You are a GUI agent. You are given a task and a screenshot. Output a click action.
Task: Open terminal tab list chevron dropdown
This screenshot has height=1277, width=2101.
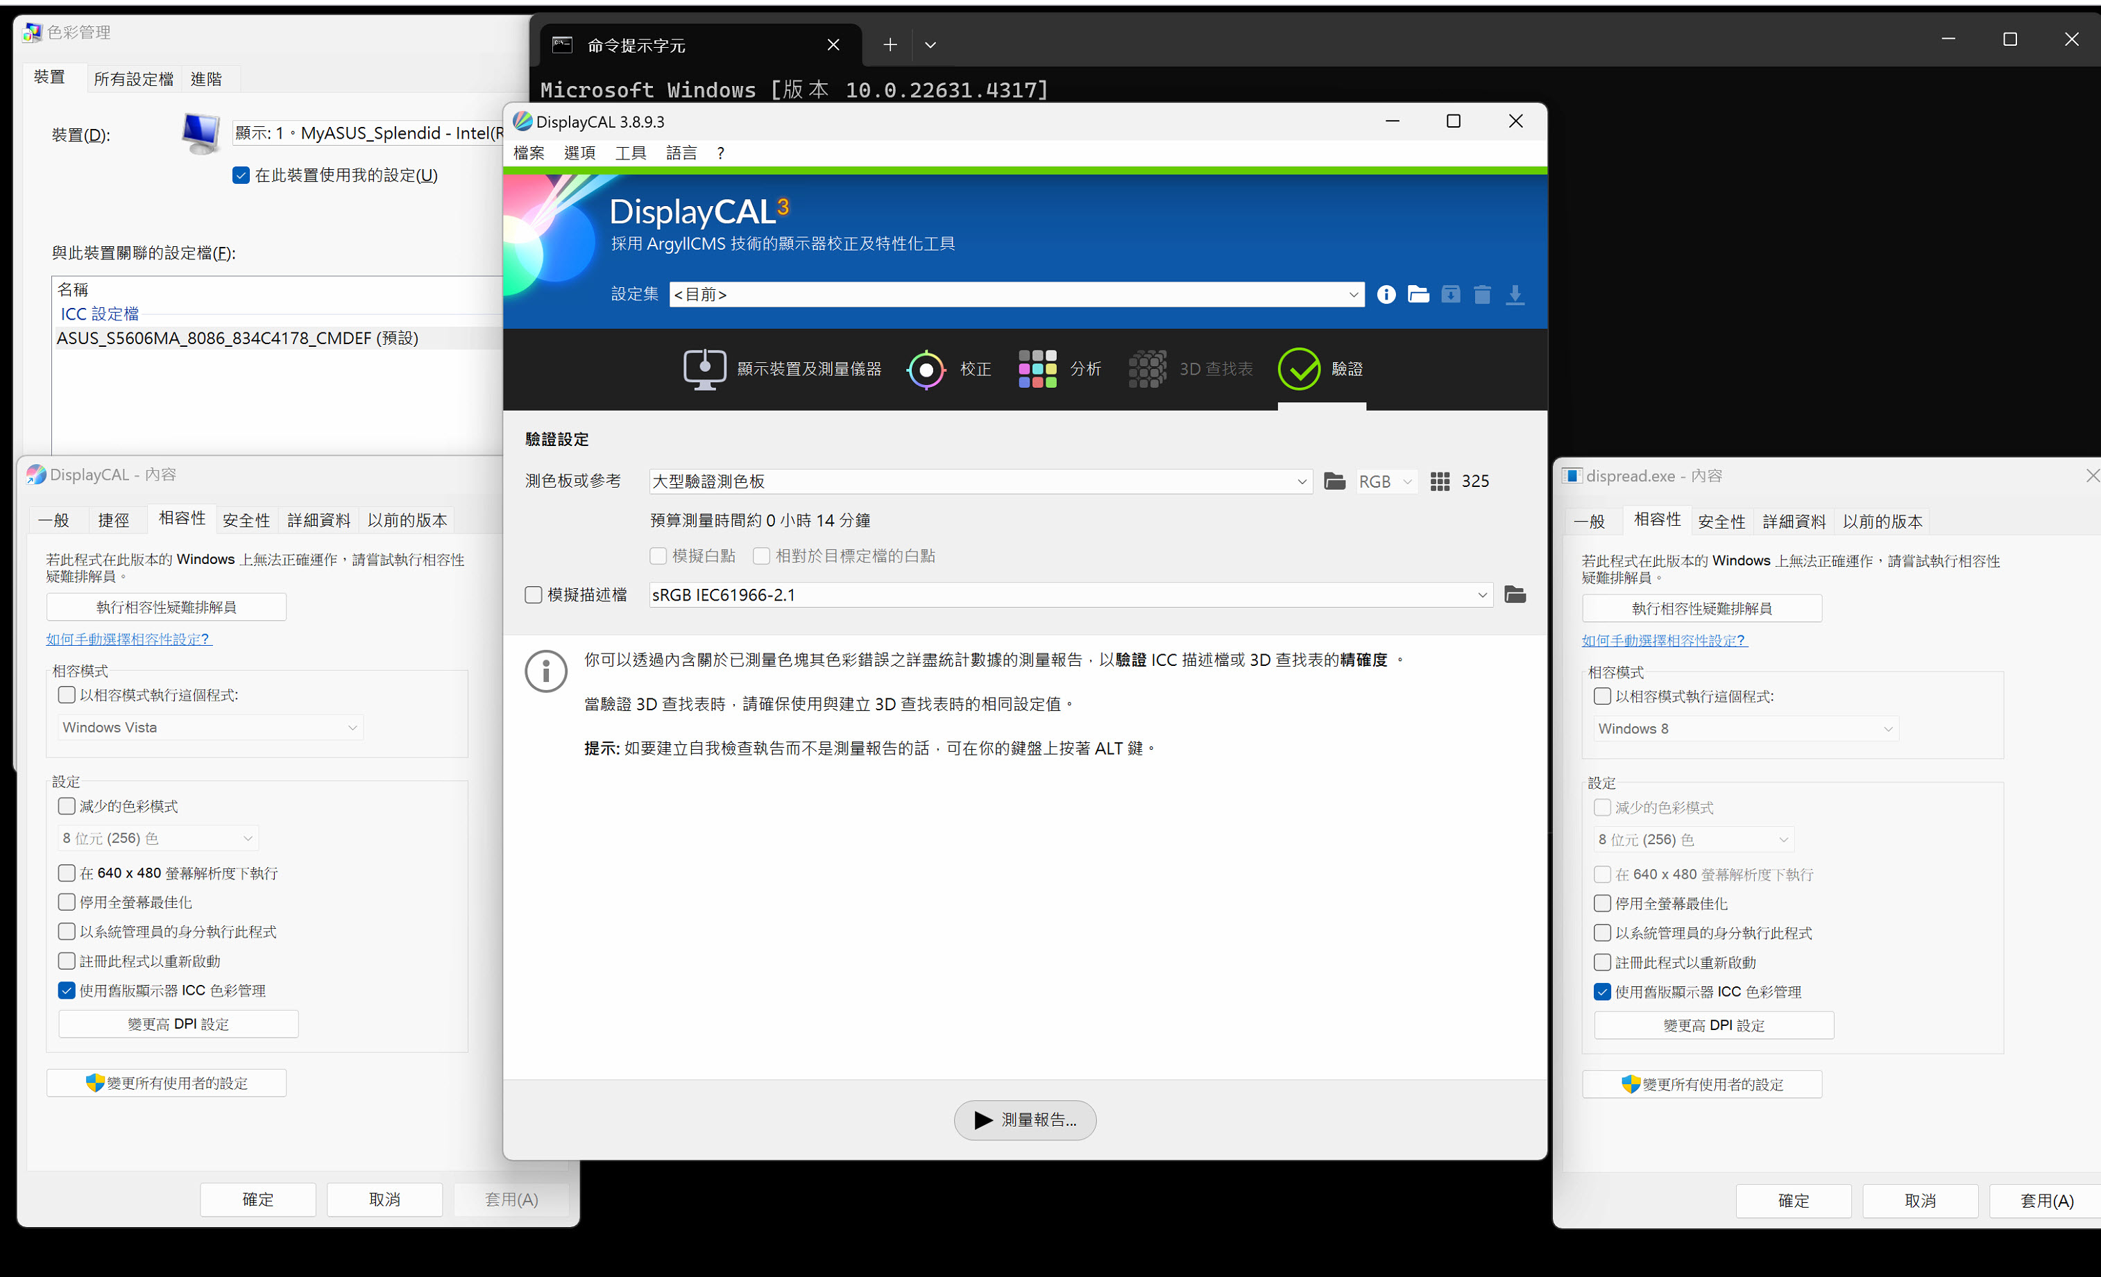pyautogui.click(x=929, y=44)
